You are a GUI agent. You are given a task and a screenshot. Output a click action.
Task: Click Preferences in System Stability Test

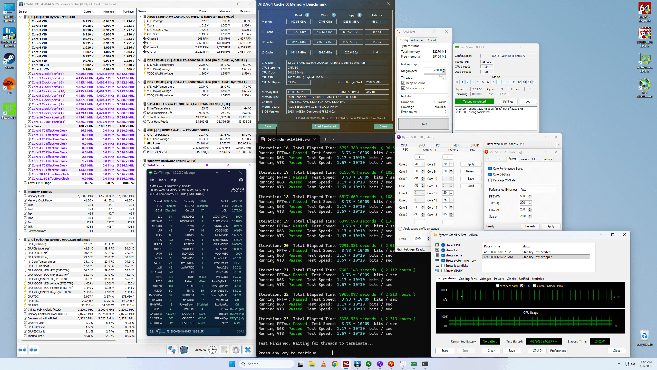pos(558,351)
